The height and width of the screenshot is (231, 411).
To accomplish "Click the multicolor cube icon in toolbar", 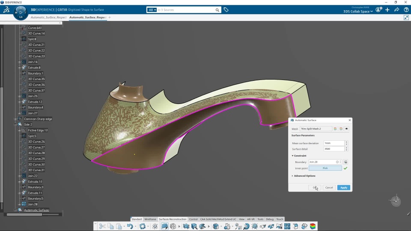I will click(313, 226).
